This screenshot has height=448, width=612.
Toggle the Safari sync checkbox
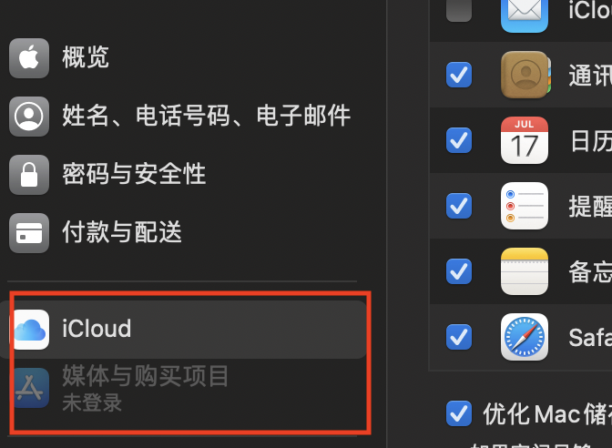[x=459, y=337]
